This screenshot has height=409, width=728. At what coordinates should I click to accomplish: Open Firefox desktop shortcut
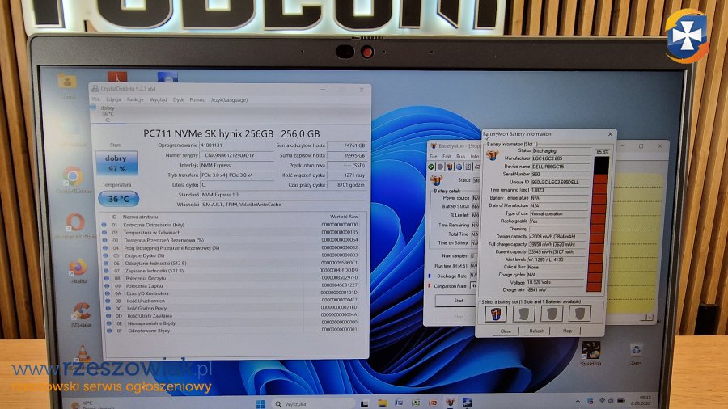point(78,271)
